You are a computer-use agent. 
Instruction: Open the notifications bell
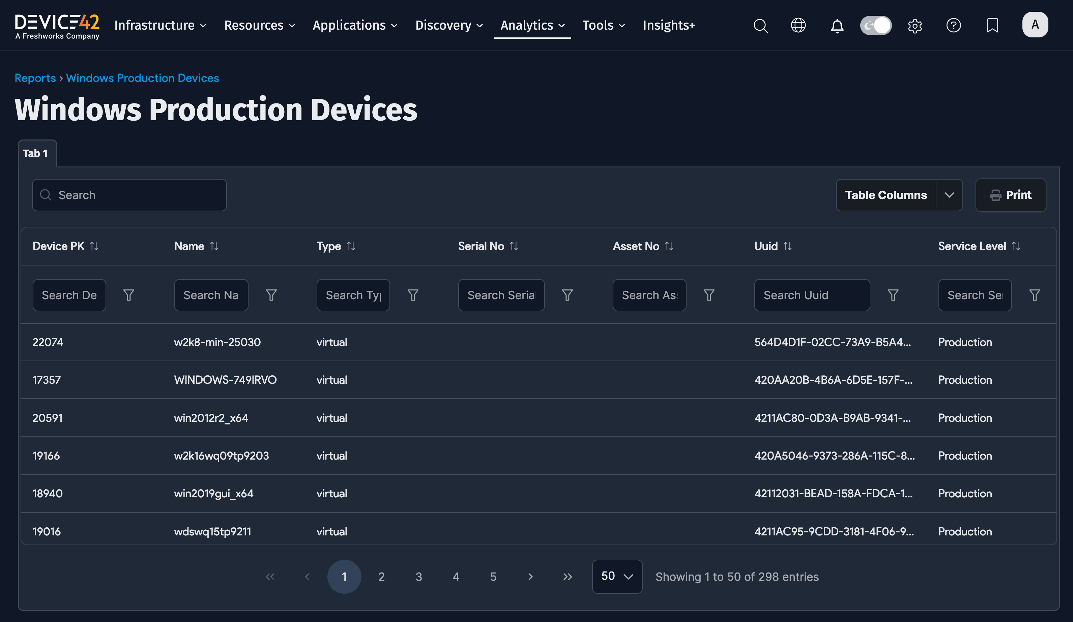click(x=837, y=26)
